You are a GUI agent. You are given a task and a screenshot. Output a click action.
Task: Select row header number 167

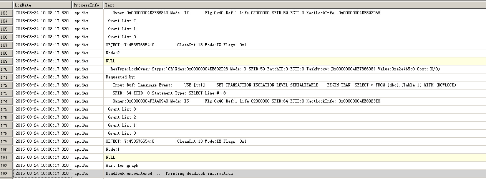coord(7,45)
